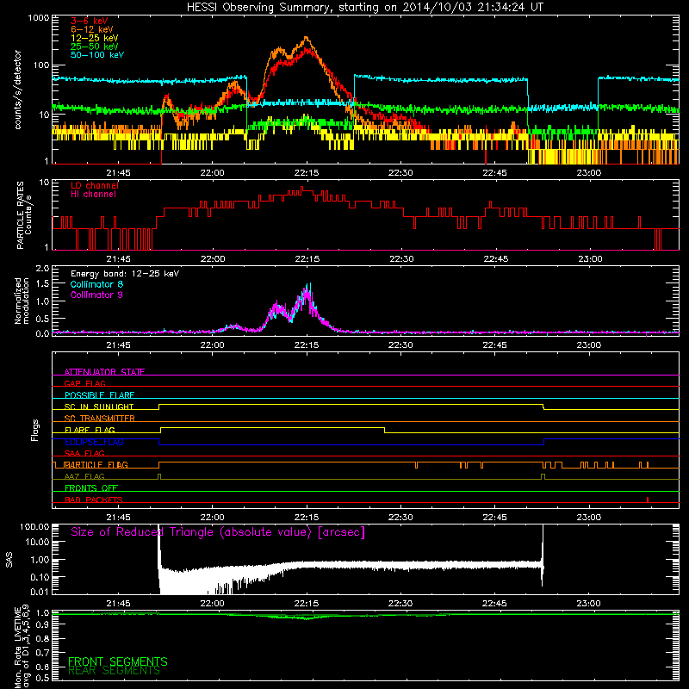Click the PARTICLE FLAG label
Viewport: 689px width, 689px height.
tap(96, 465)
